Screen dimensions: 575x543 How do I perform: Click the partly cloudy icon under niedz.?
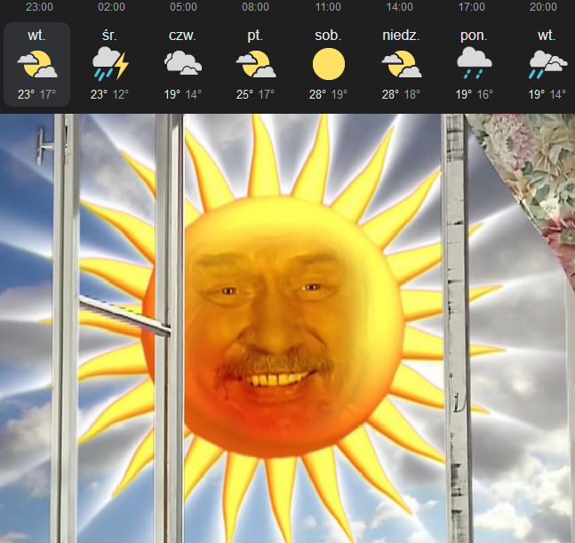[x=400, y=64]
